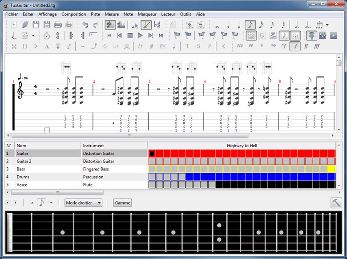347x259 pixels.
Task: Select Drums track name
Action: point(23,177)
